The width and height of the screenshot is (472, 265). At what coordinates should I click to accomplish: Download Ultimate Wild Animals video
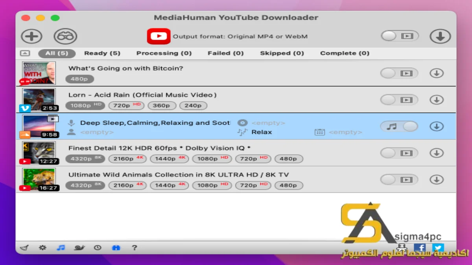click(x=437, y=180)
